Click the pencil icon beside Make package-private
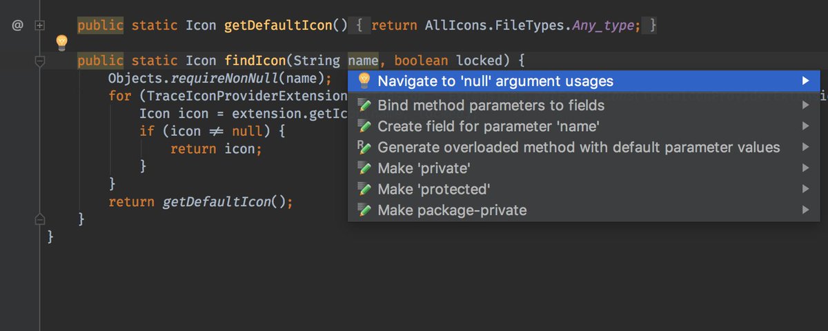 coord(364,210)
